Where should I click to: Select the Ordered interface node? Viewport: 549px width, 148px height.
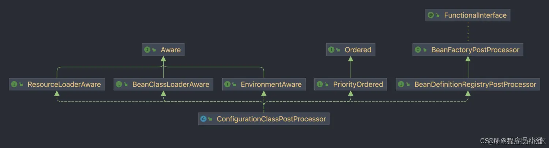pyautogui.click(x=358, y=50)
